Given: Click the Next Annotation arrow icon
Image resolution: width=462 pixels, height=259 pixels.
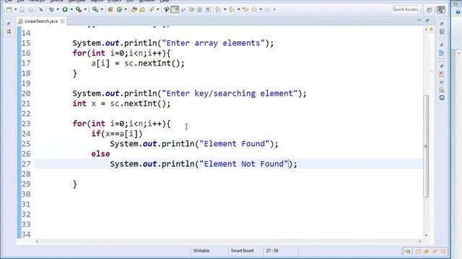Looking at the screenshot, I should coord(218,9).
